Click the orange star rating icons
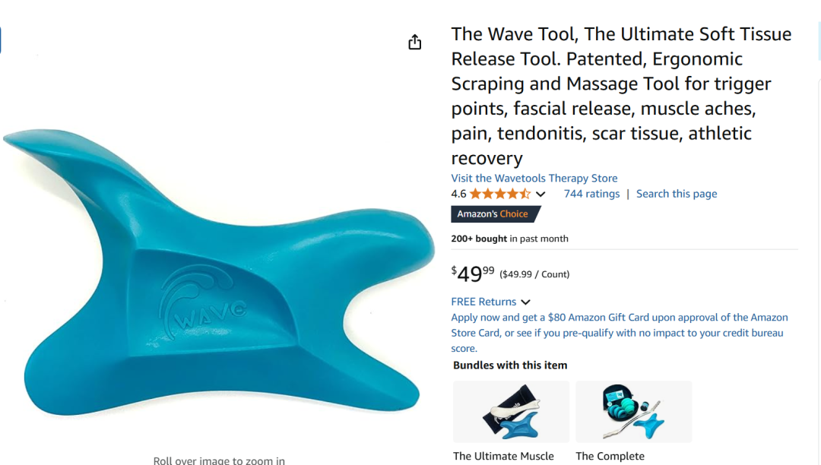Viewport: 821px width, 465px height. click(x=500, y=194)
